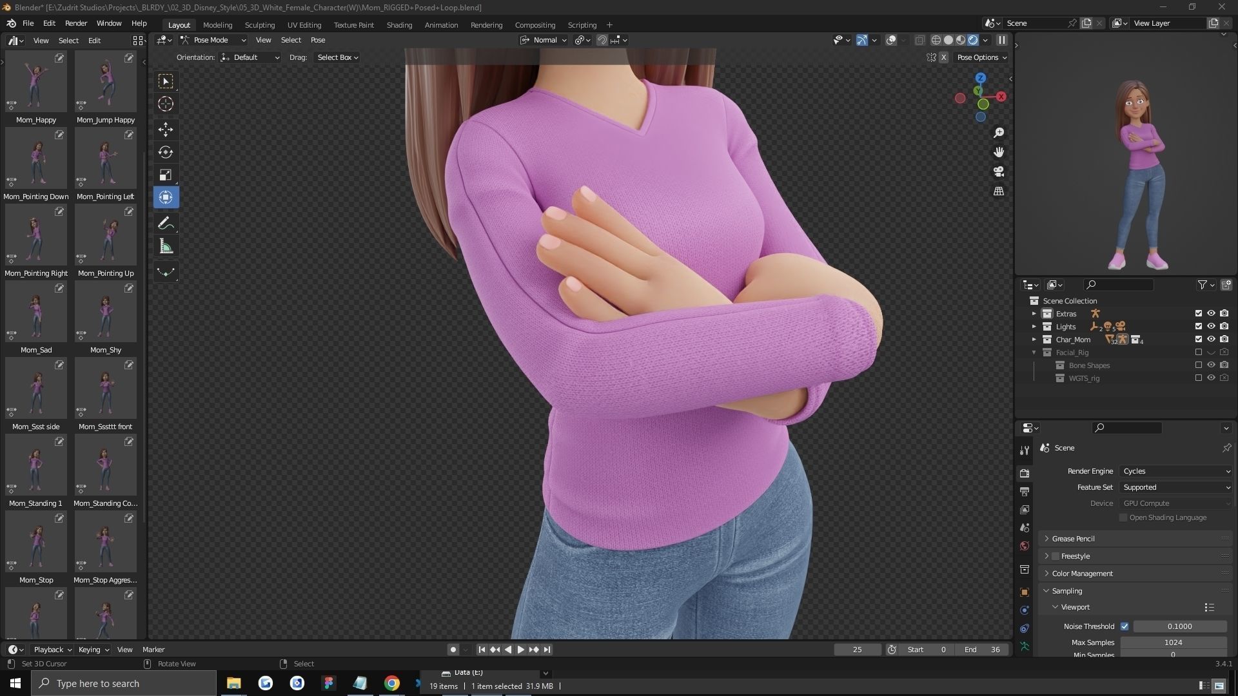Toggle camera view with camera icon

click(999, 171)
